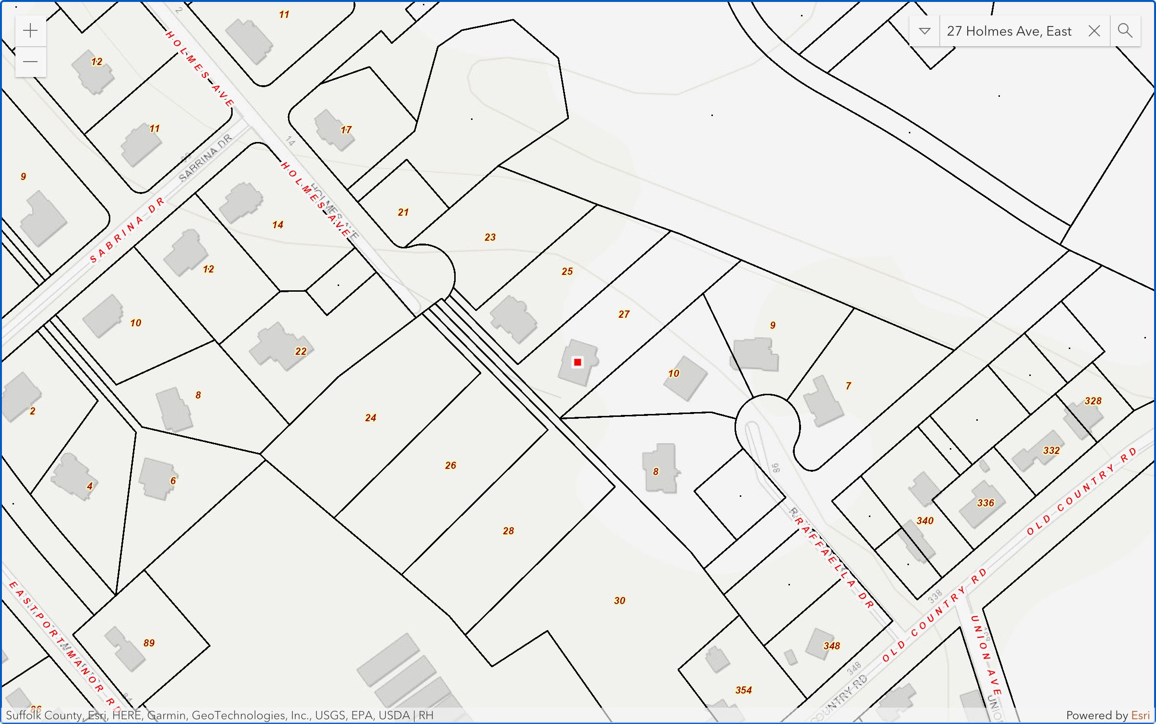Expand the search source dropdown arrow
This screenshot has width=1156, height=724.
pyautogui.click(x=924, y=31)
